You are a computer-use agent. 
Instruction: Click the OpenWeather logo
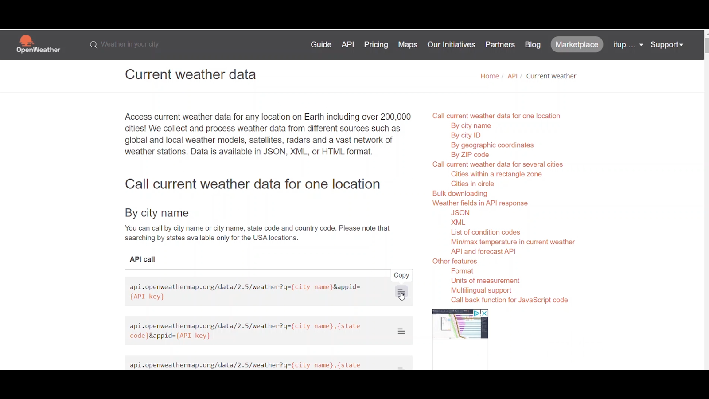[x=39, y=44]
